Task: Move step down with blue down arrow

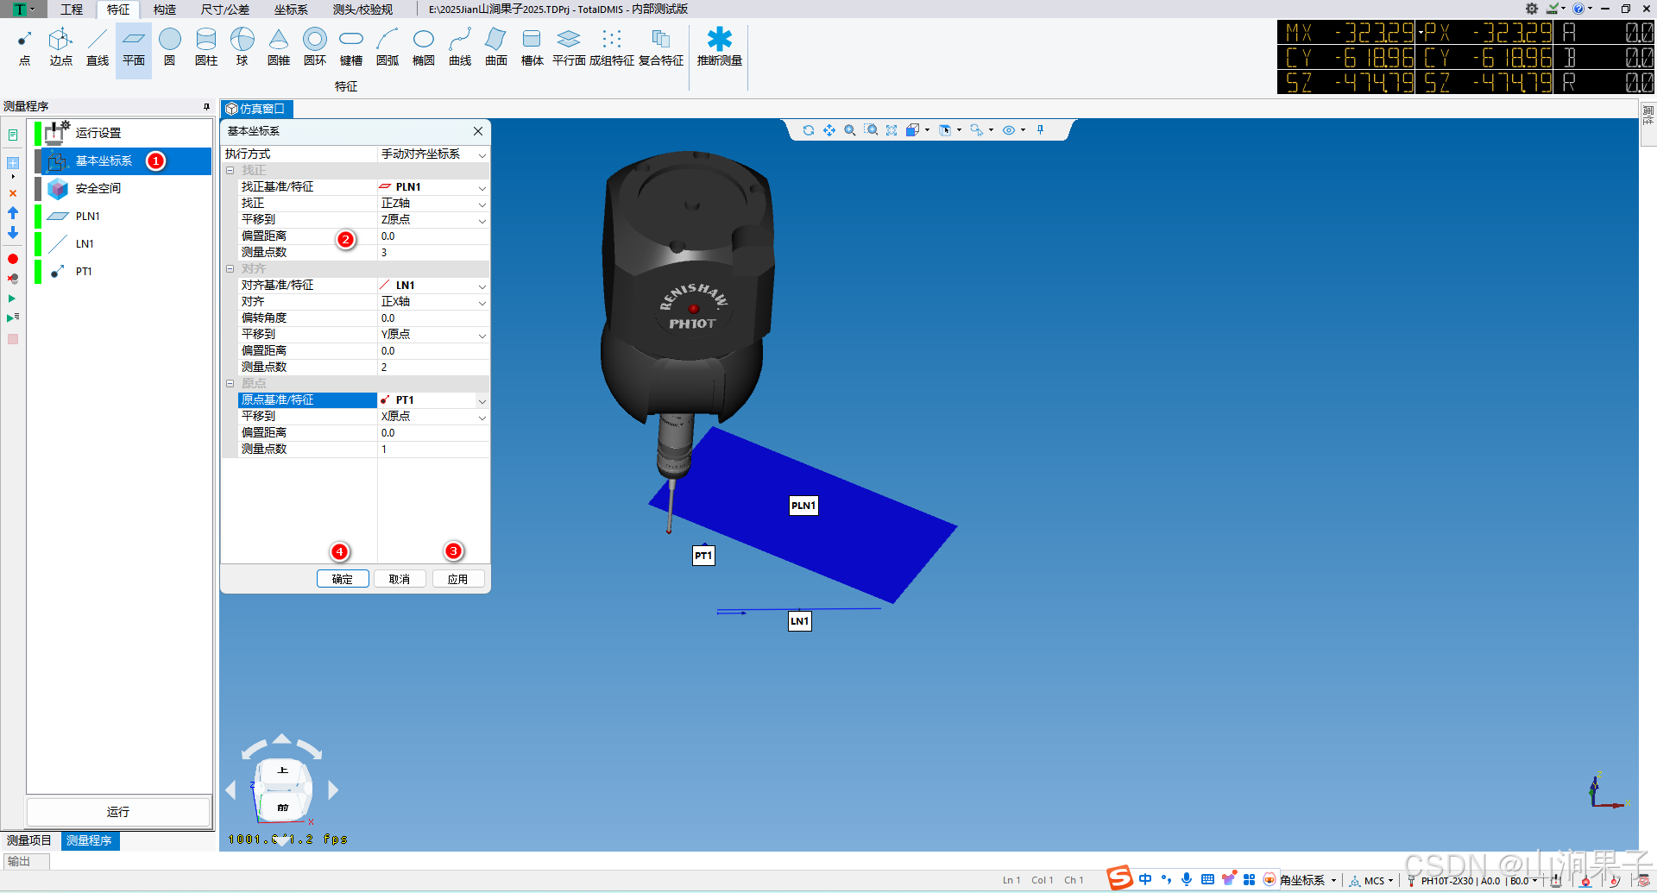Action: (x=13, y=233)
